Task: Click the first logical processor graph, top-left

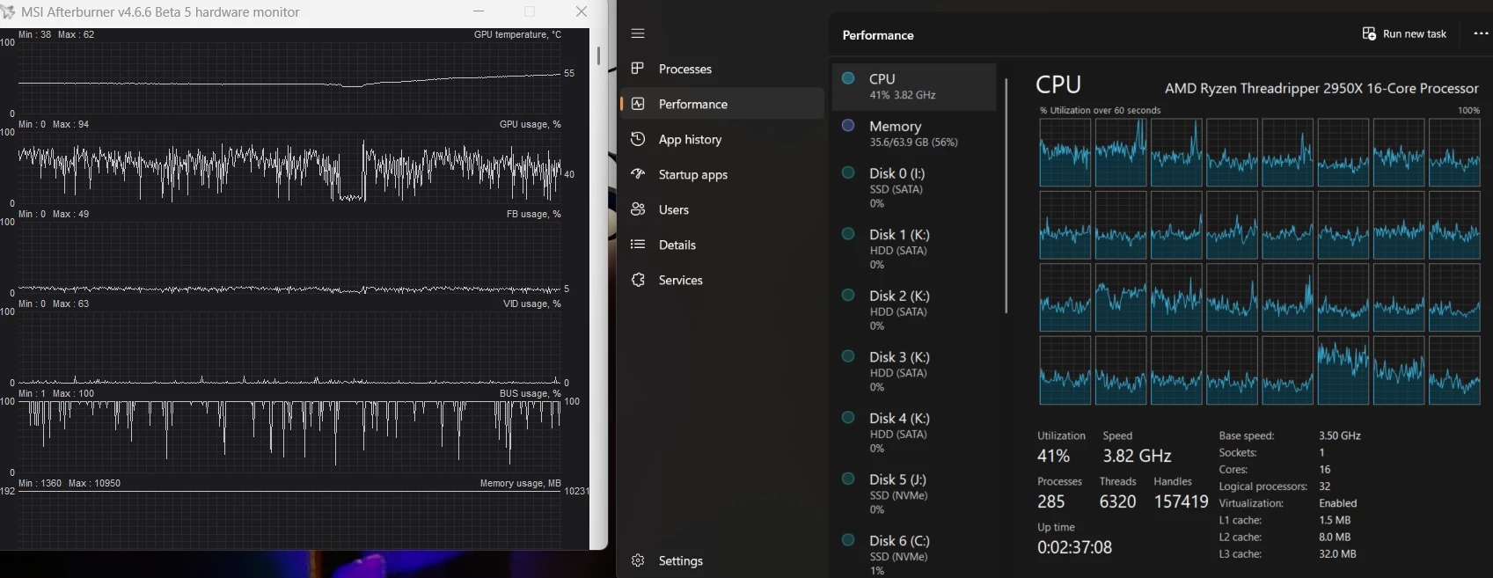Action: [1065, 153]
